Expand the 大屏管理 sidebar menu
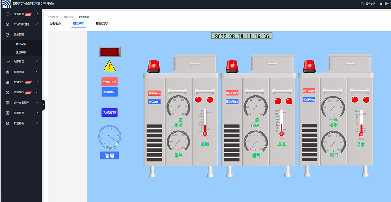The height and width of the screenshot is (202, 391). pos(37,14)
